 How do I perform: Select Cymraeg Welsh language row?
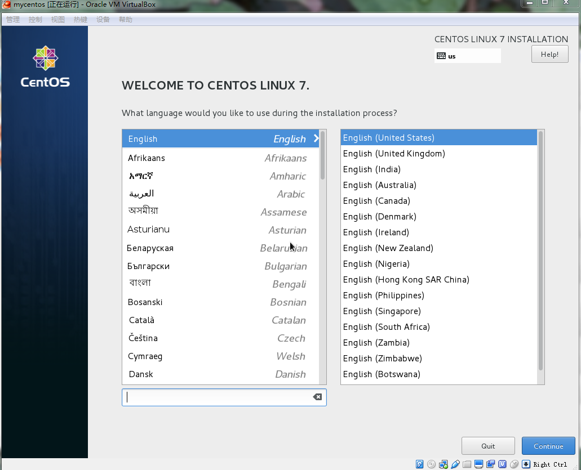[x=220, y=356]
